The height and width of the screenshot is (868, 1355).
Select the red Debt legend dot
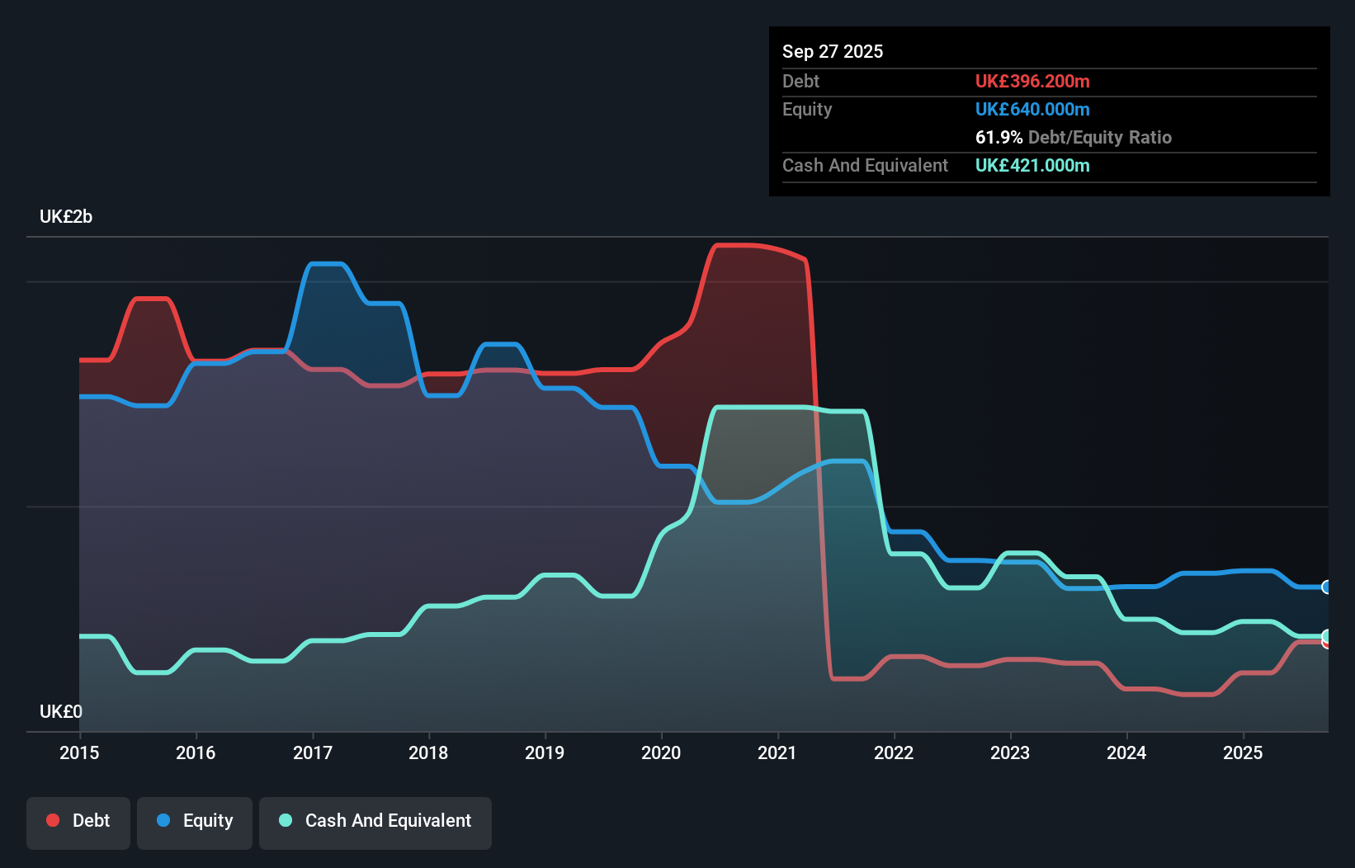point(52,820)
